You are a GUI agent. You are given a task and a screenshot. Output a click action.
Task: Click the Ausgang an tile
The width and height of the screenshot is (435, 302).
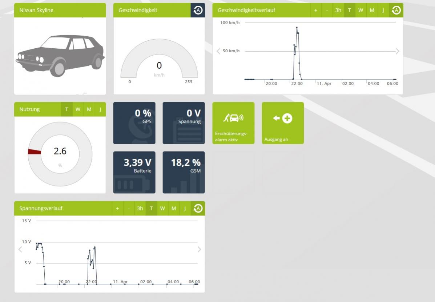283,123
